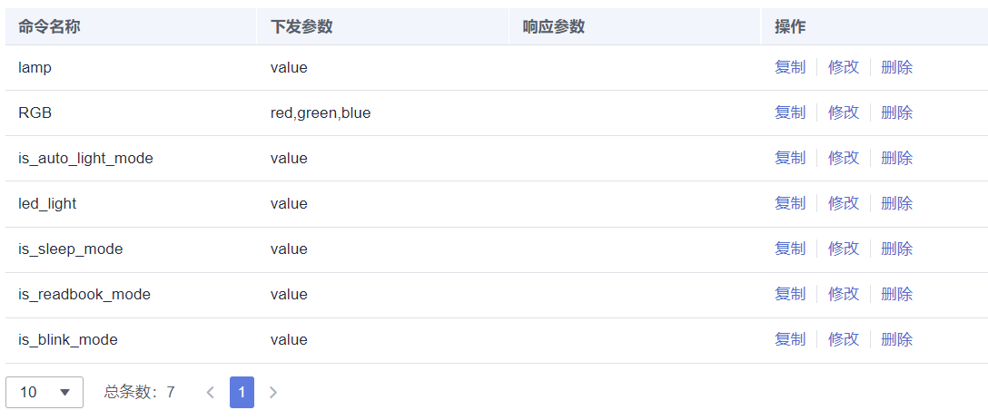The width and height of the screenshot is (988, 420).
Task: Edit the is_blink_mode command
Action: coord(843,339)
